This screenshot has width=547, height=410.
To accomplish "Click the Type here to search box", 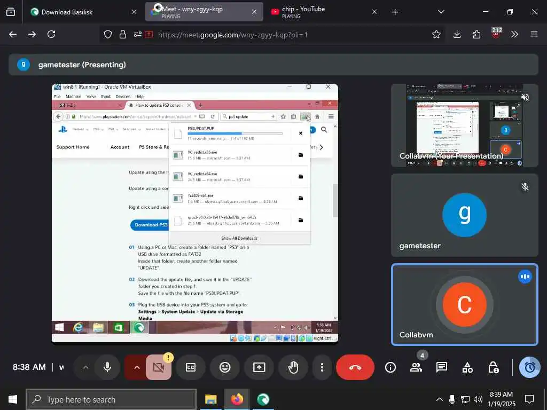I will click(x=111, y=399).
